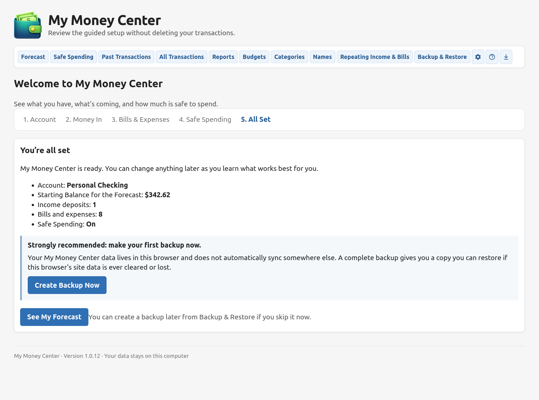Viewport: 539px width, 400px height.
Task: Open the Budgets tab
Action: (x=254, y=57)
